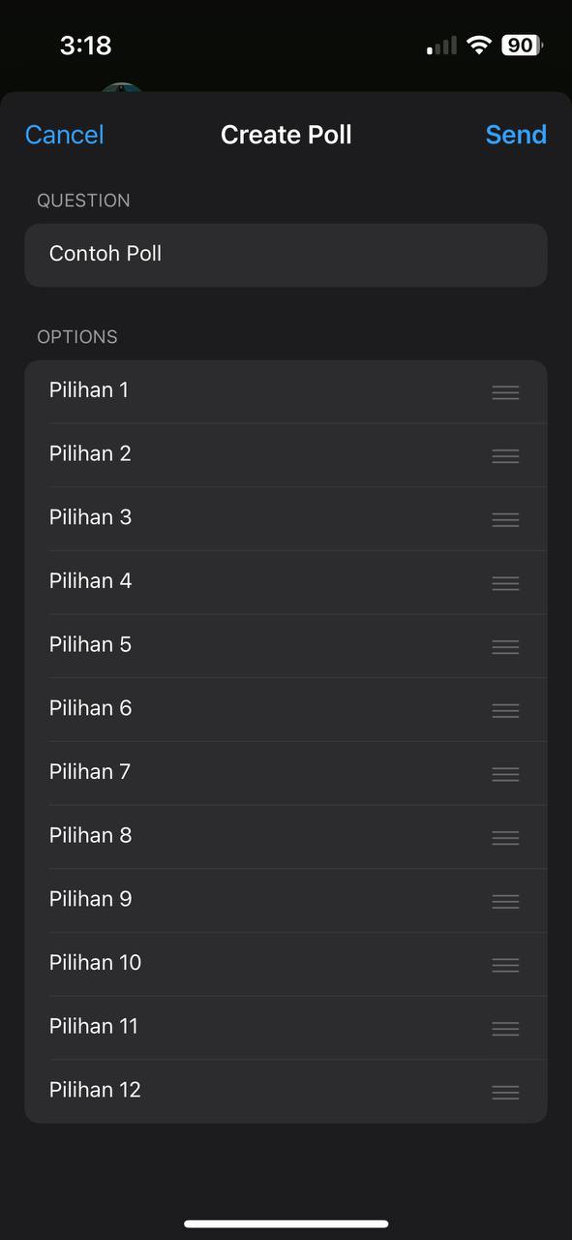
Task: Tap the Wi-Fi icon in status bar
Action: tap(478, 45)
